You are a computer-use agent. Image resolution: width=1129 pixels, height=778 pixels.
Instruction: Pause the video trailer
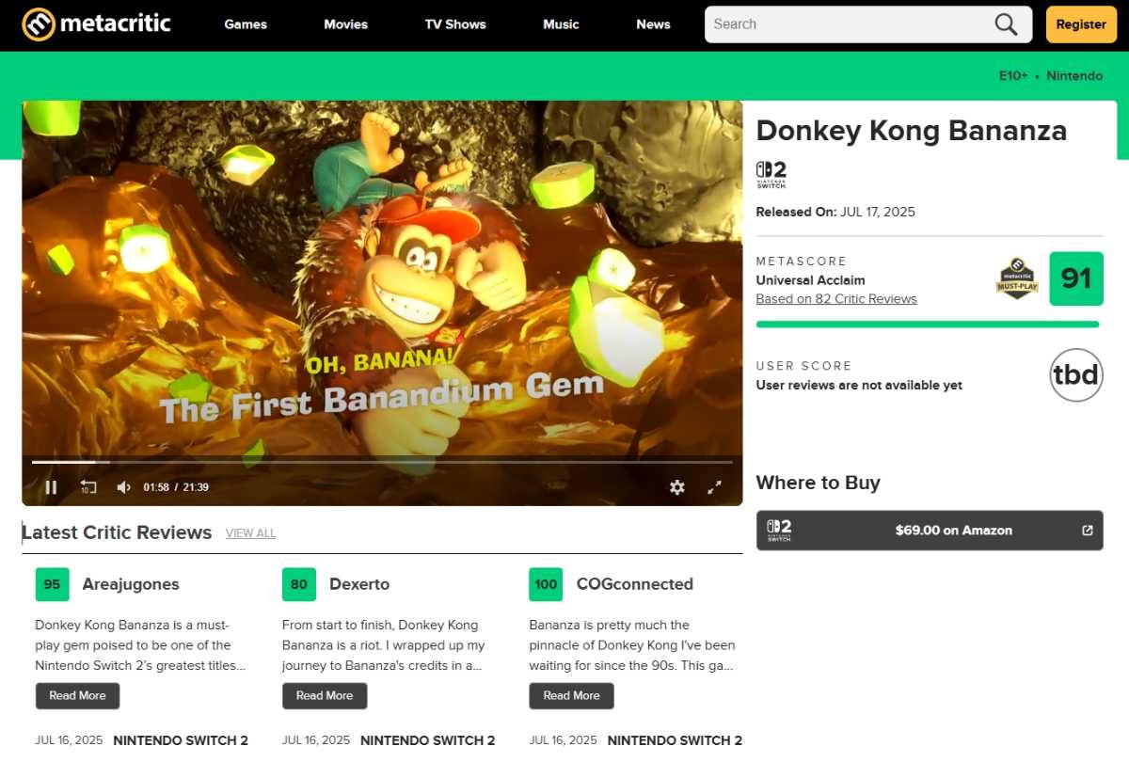52,487
